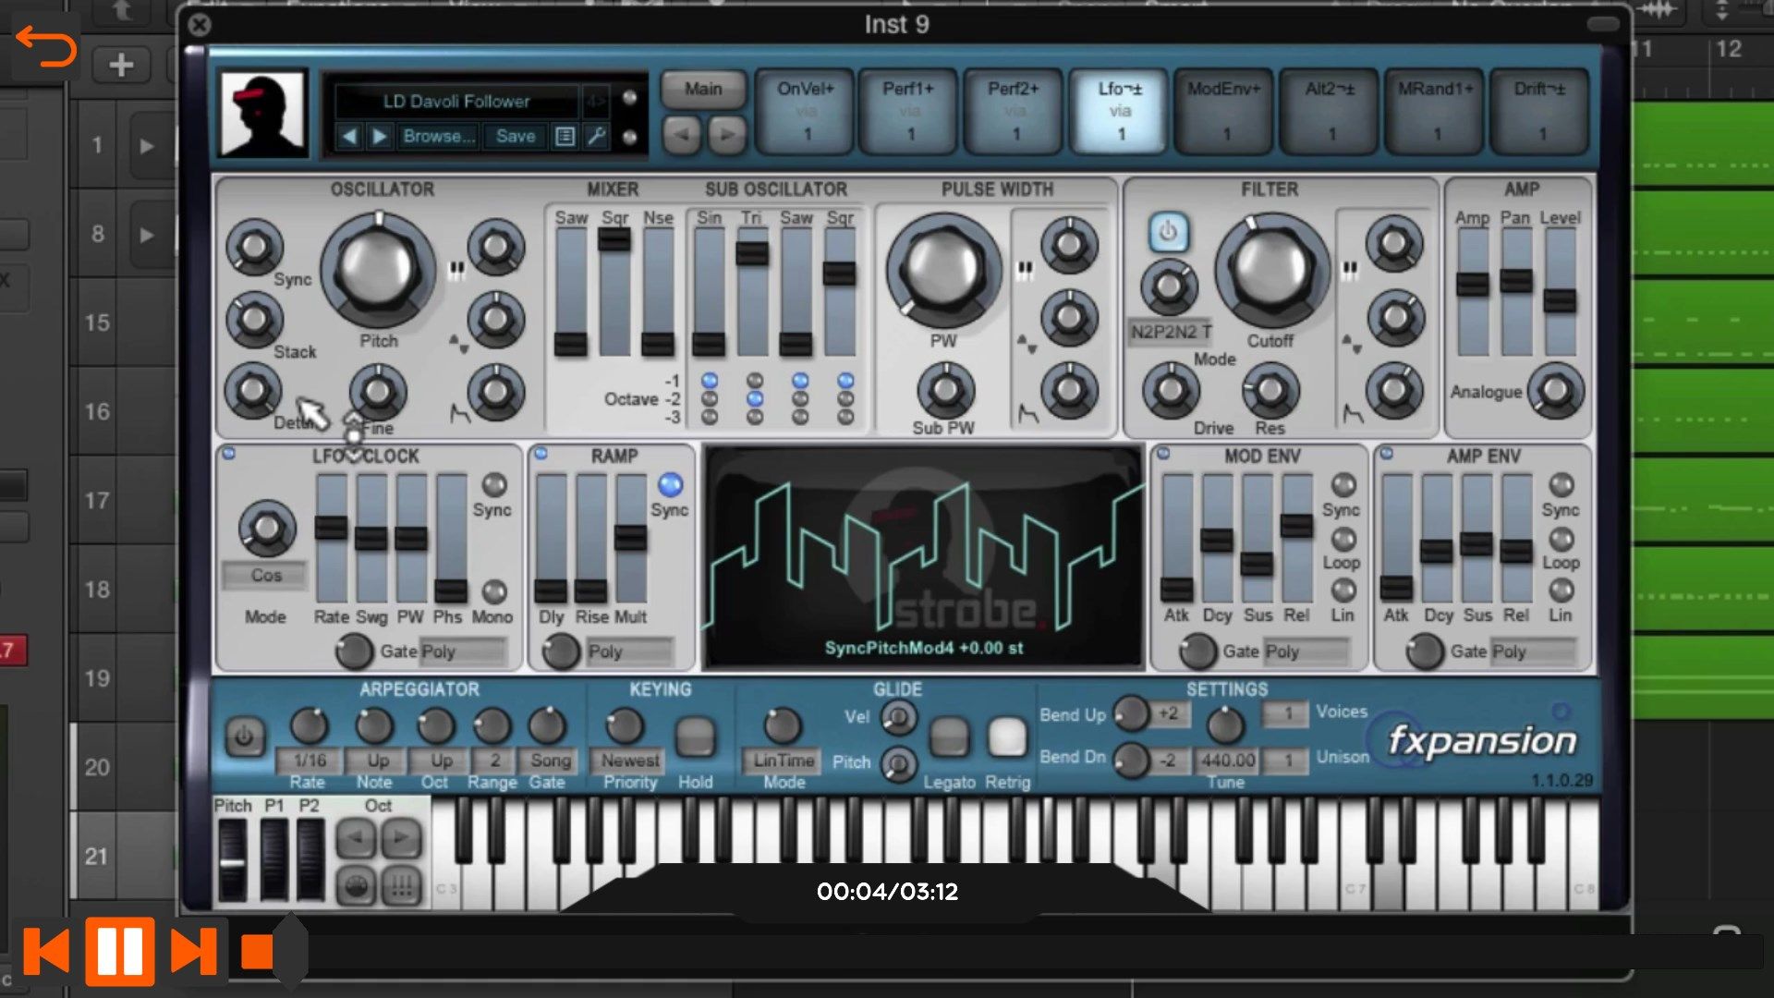This screenshot has width=1774, height=998.
Task: Click the filter Cutoff knob
Action: coord(1271,269)
